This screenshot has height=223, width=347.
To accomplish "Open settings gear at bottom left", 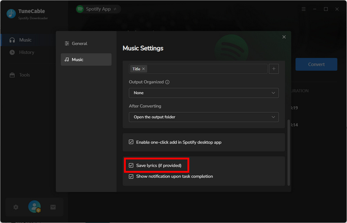I will pyautogui.click(x=16, y=207).
